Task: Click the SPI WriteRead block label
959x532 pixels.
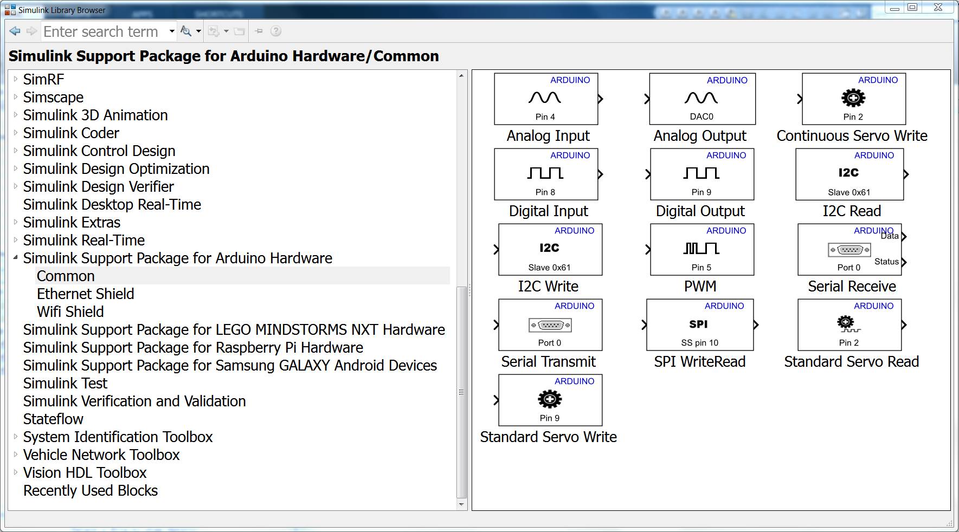Action: [700, 361]
